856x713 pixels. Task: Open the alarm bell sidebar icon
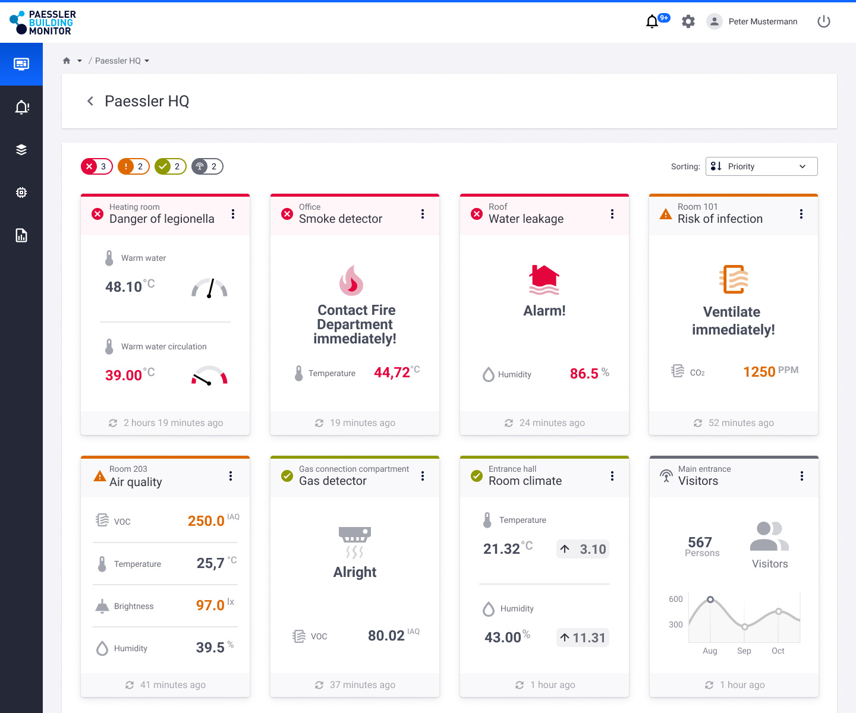point(22,107)
